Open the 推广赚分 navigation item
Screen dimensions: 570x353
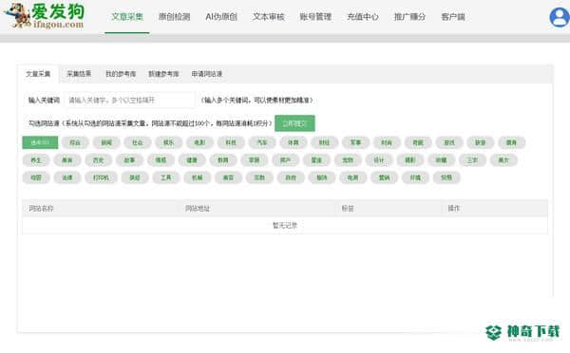pos(409,17)
